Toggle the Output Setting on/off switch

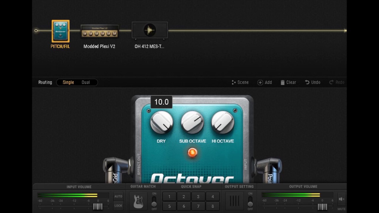250,201
